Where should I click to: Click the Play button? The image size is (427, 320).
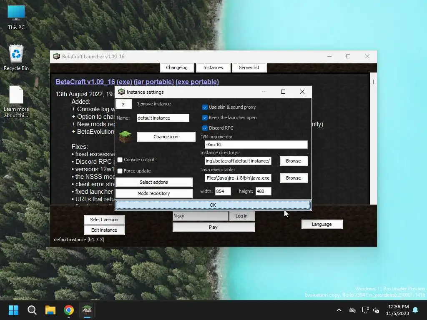pos(213,227)
